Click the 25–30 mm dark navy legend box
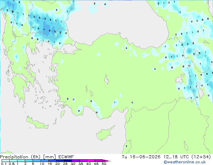This screenshot has height=165, width=213. tap(68, 161)
